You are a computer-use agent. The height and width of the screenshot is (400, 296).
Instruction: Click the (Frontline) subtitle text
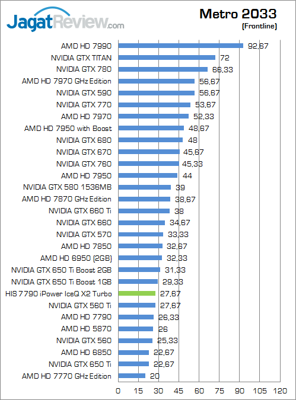[259, 26]
